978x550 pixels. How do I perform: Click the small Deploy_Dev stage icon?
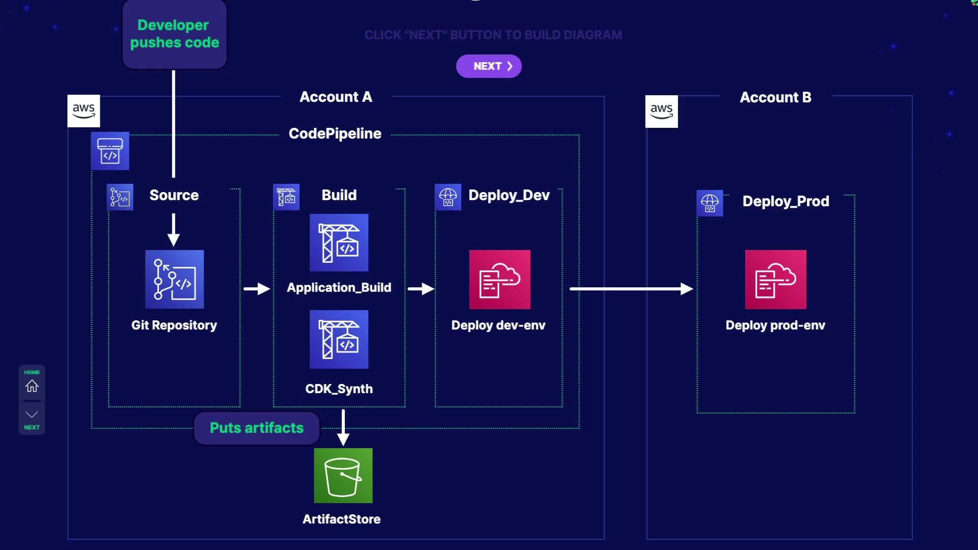[448, 197]
